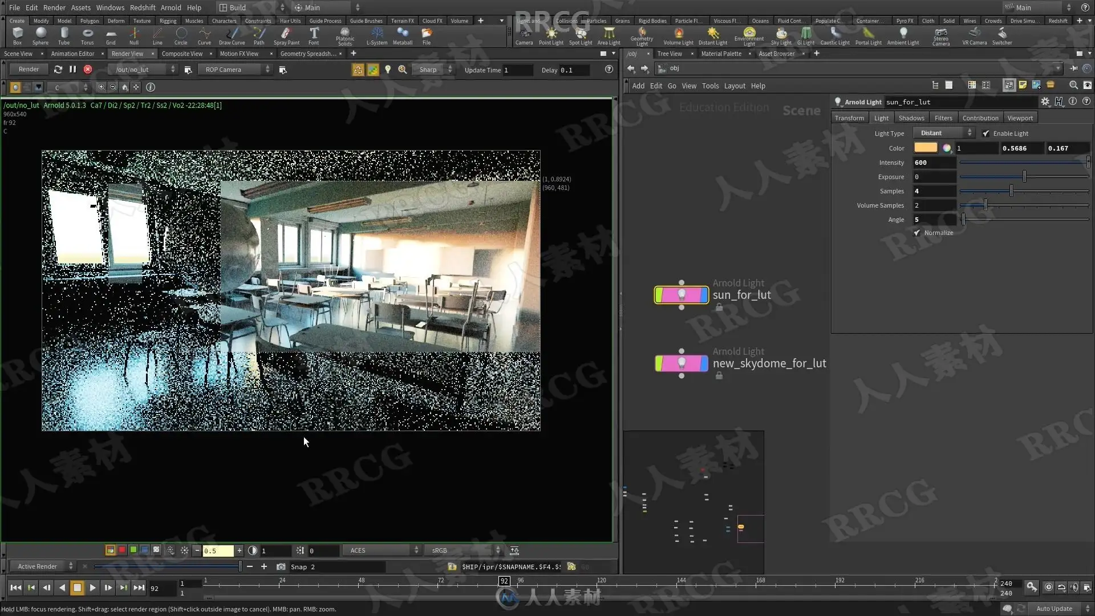Select the Sphere shelf tool
Viewport: 1095px width, 616px height.
40,36
